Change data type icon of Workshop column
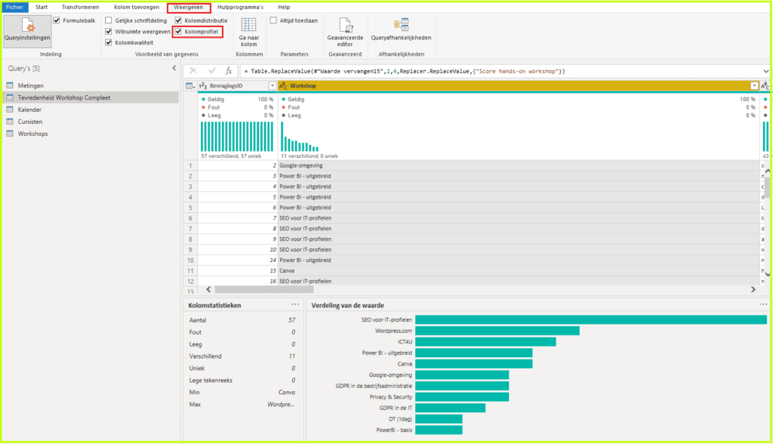The image size is (773, 444). tap(284, 86)
